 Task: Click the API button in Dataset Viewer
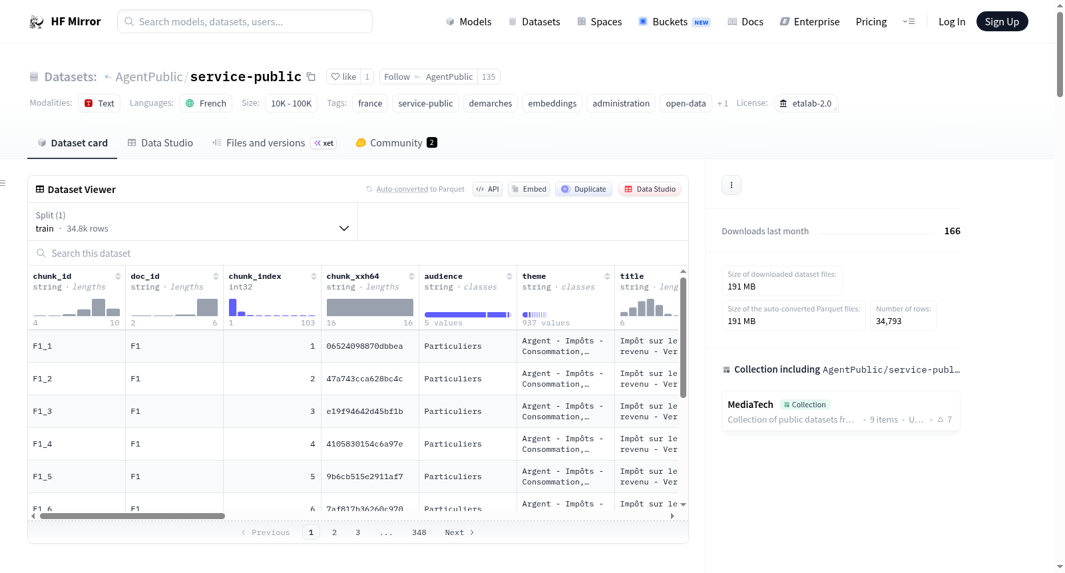click(487, 189)
